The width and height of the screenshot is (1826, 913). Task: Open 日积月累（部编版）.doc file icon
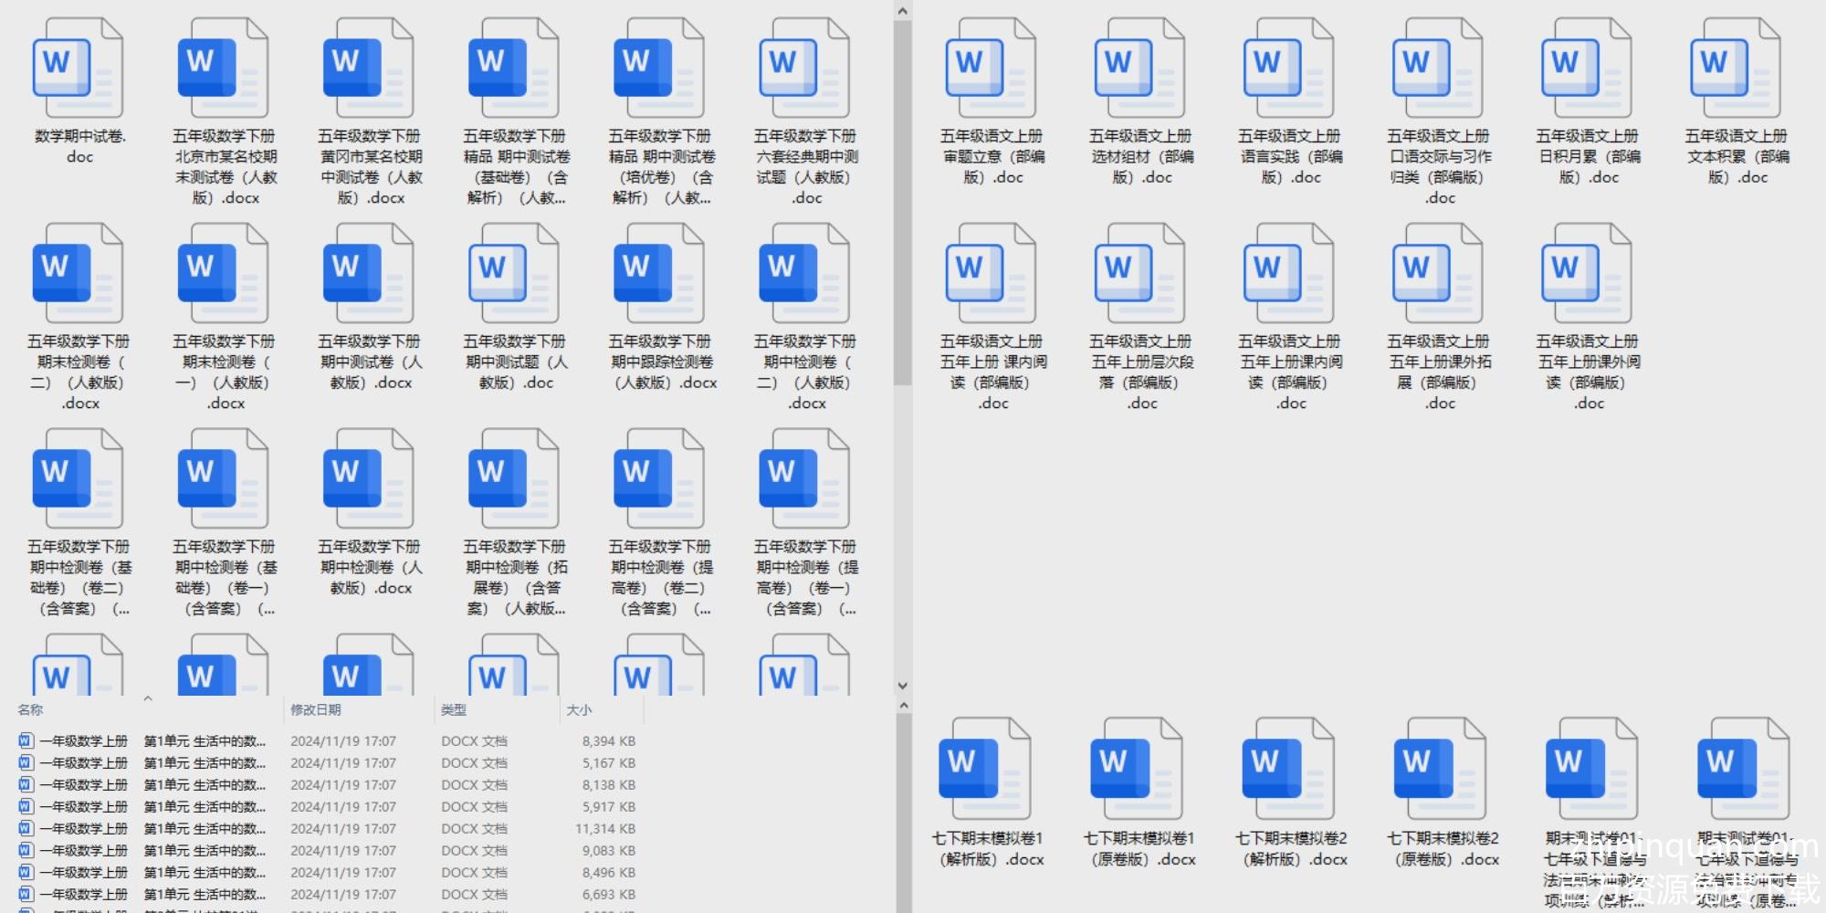[x=1586, y=68]
